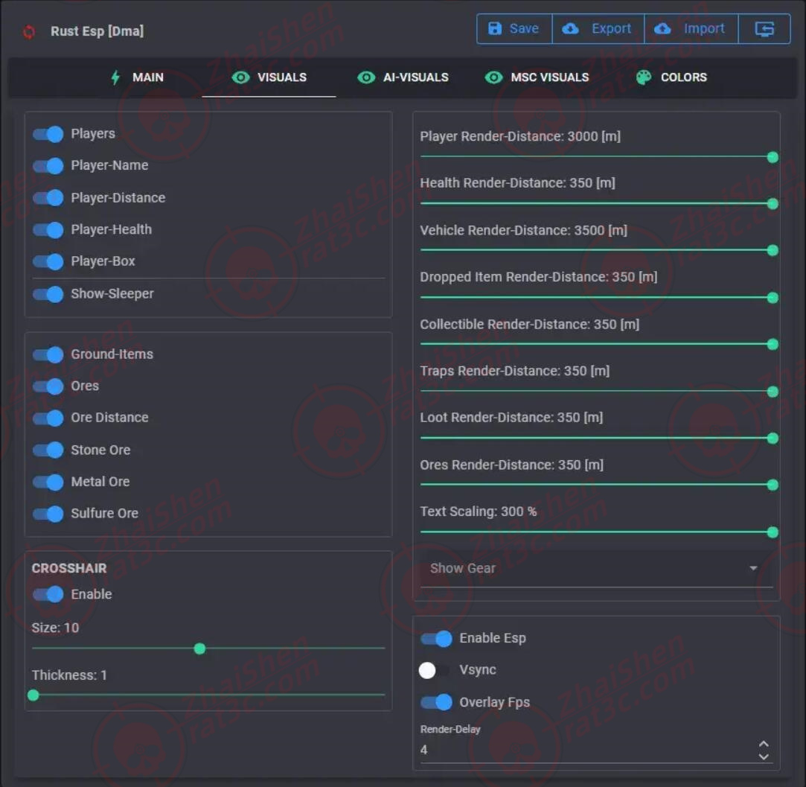
Task: Click the 'Rust Esp [Dma]' title text
Action: tap(97, 31)
